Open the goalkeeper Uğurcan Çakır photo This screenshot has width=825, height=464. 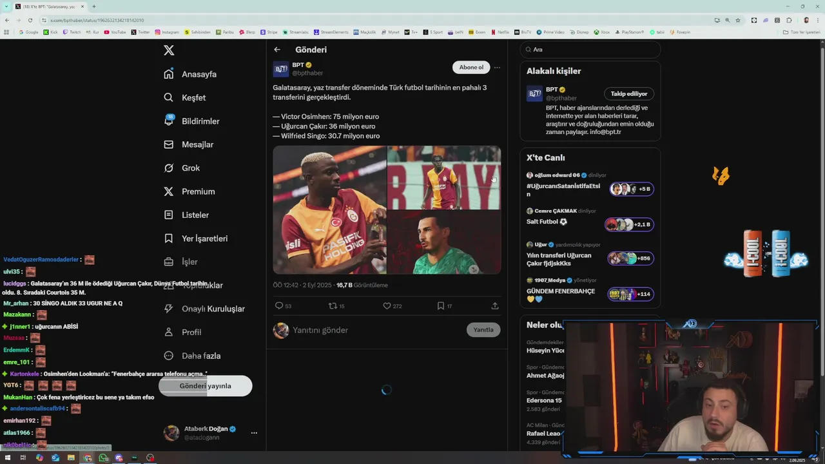(x=444, y=242)
